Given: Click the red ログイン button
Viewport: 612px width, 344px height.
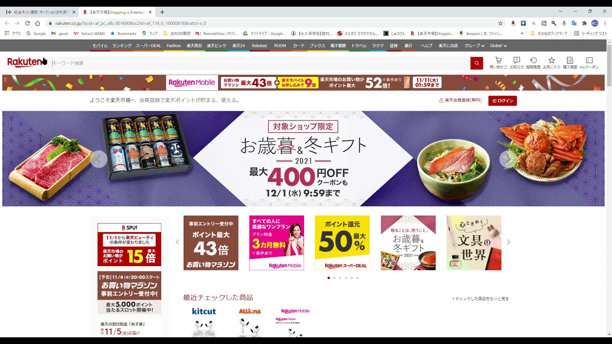Looking at the screenshot, I should 503,101.
